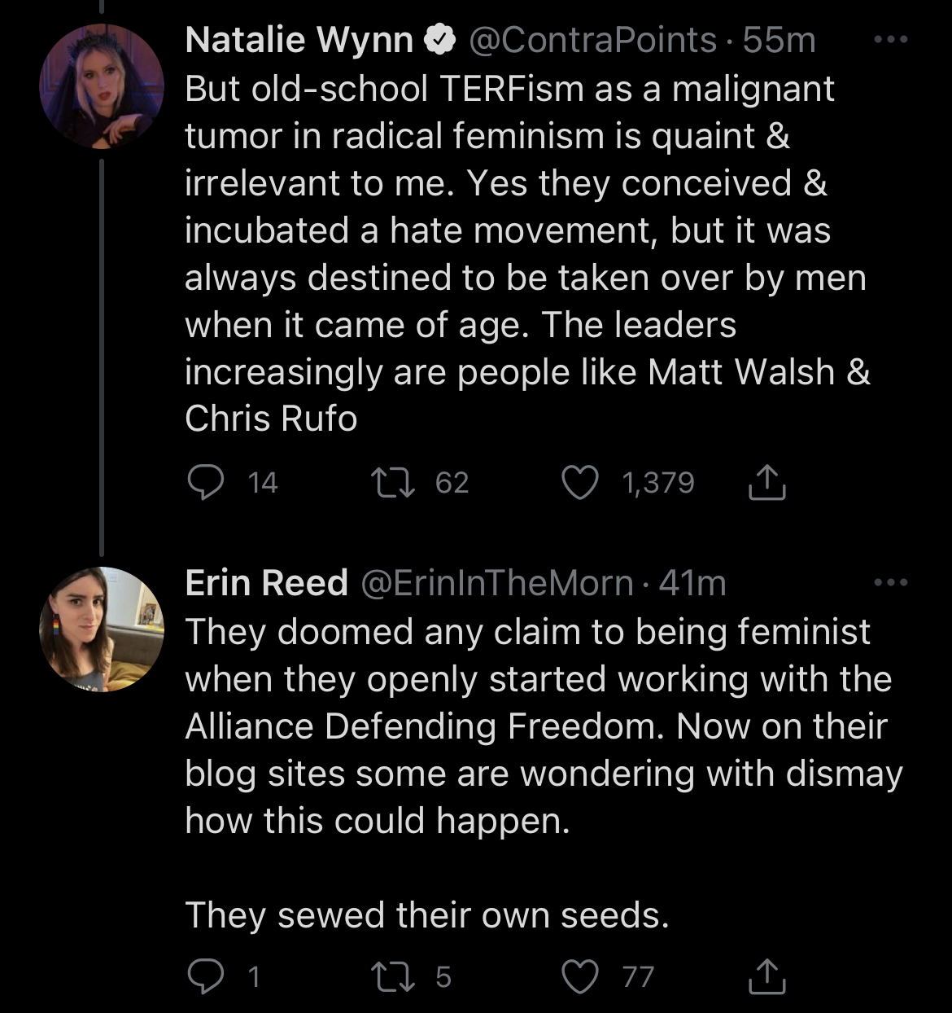Open the 55m timestamp on Natalie's tweet

tap(780, 40)
